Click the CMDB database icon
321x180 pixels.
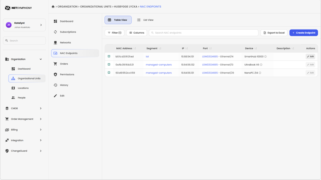point(7,108)
